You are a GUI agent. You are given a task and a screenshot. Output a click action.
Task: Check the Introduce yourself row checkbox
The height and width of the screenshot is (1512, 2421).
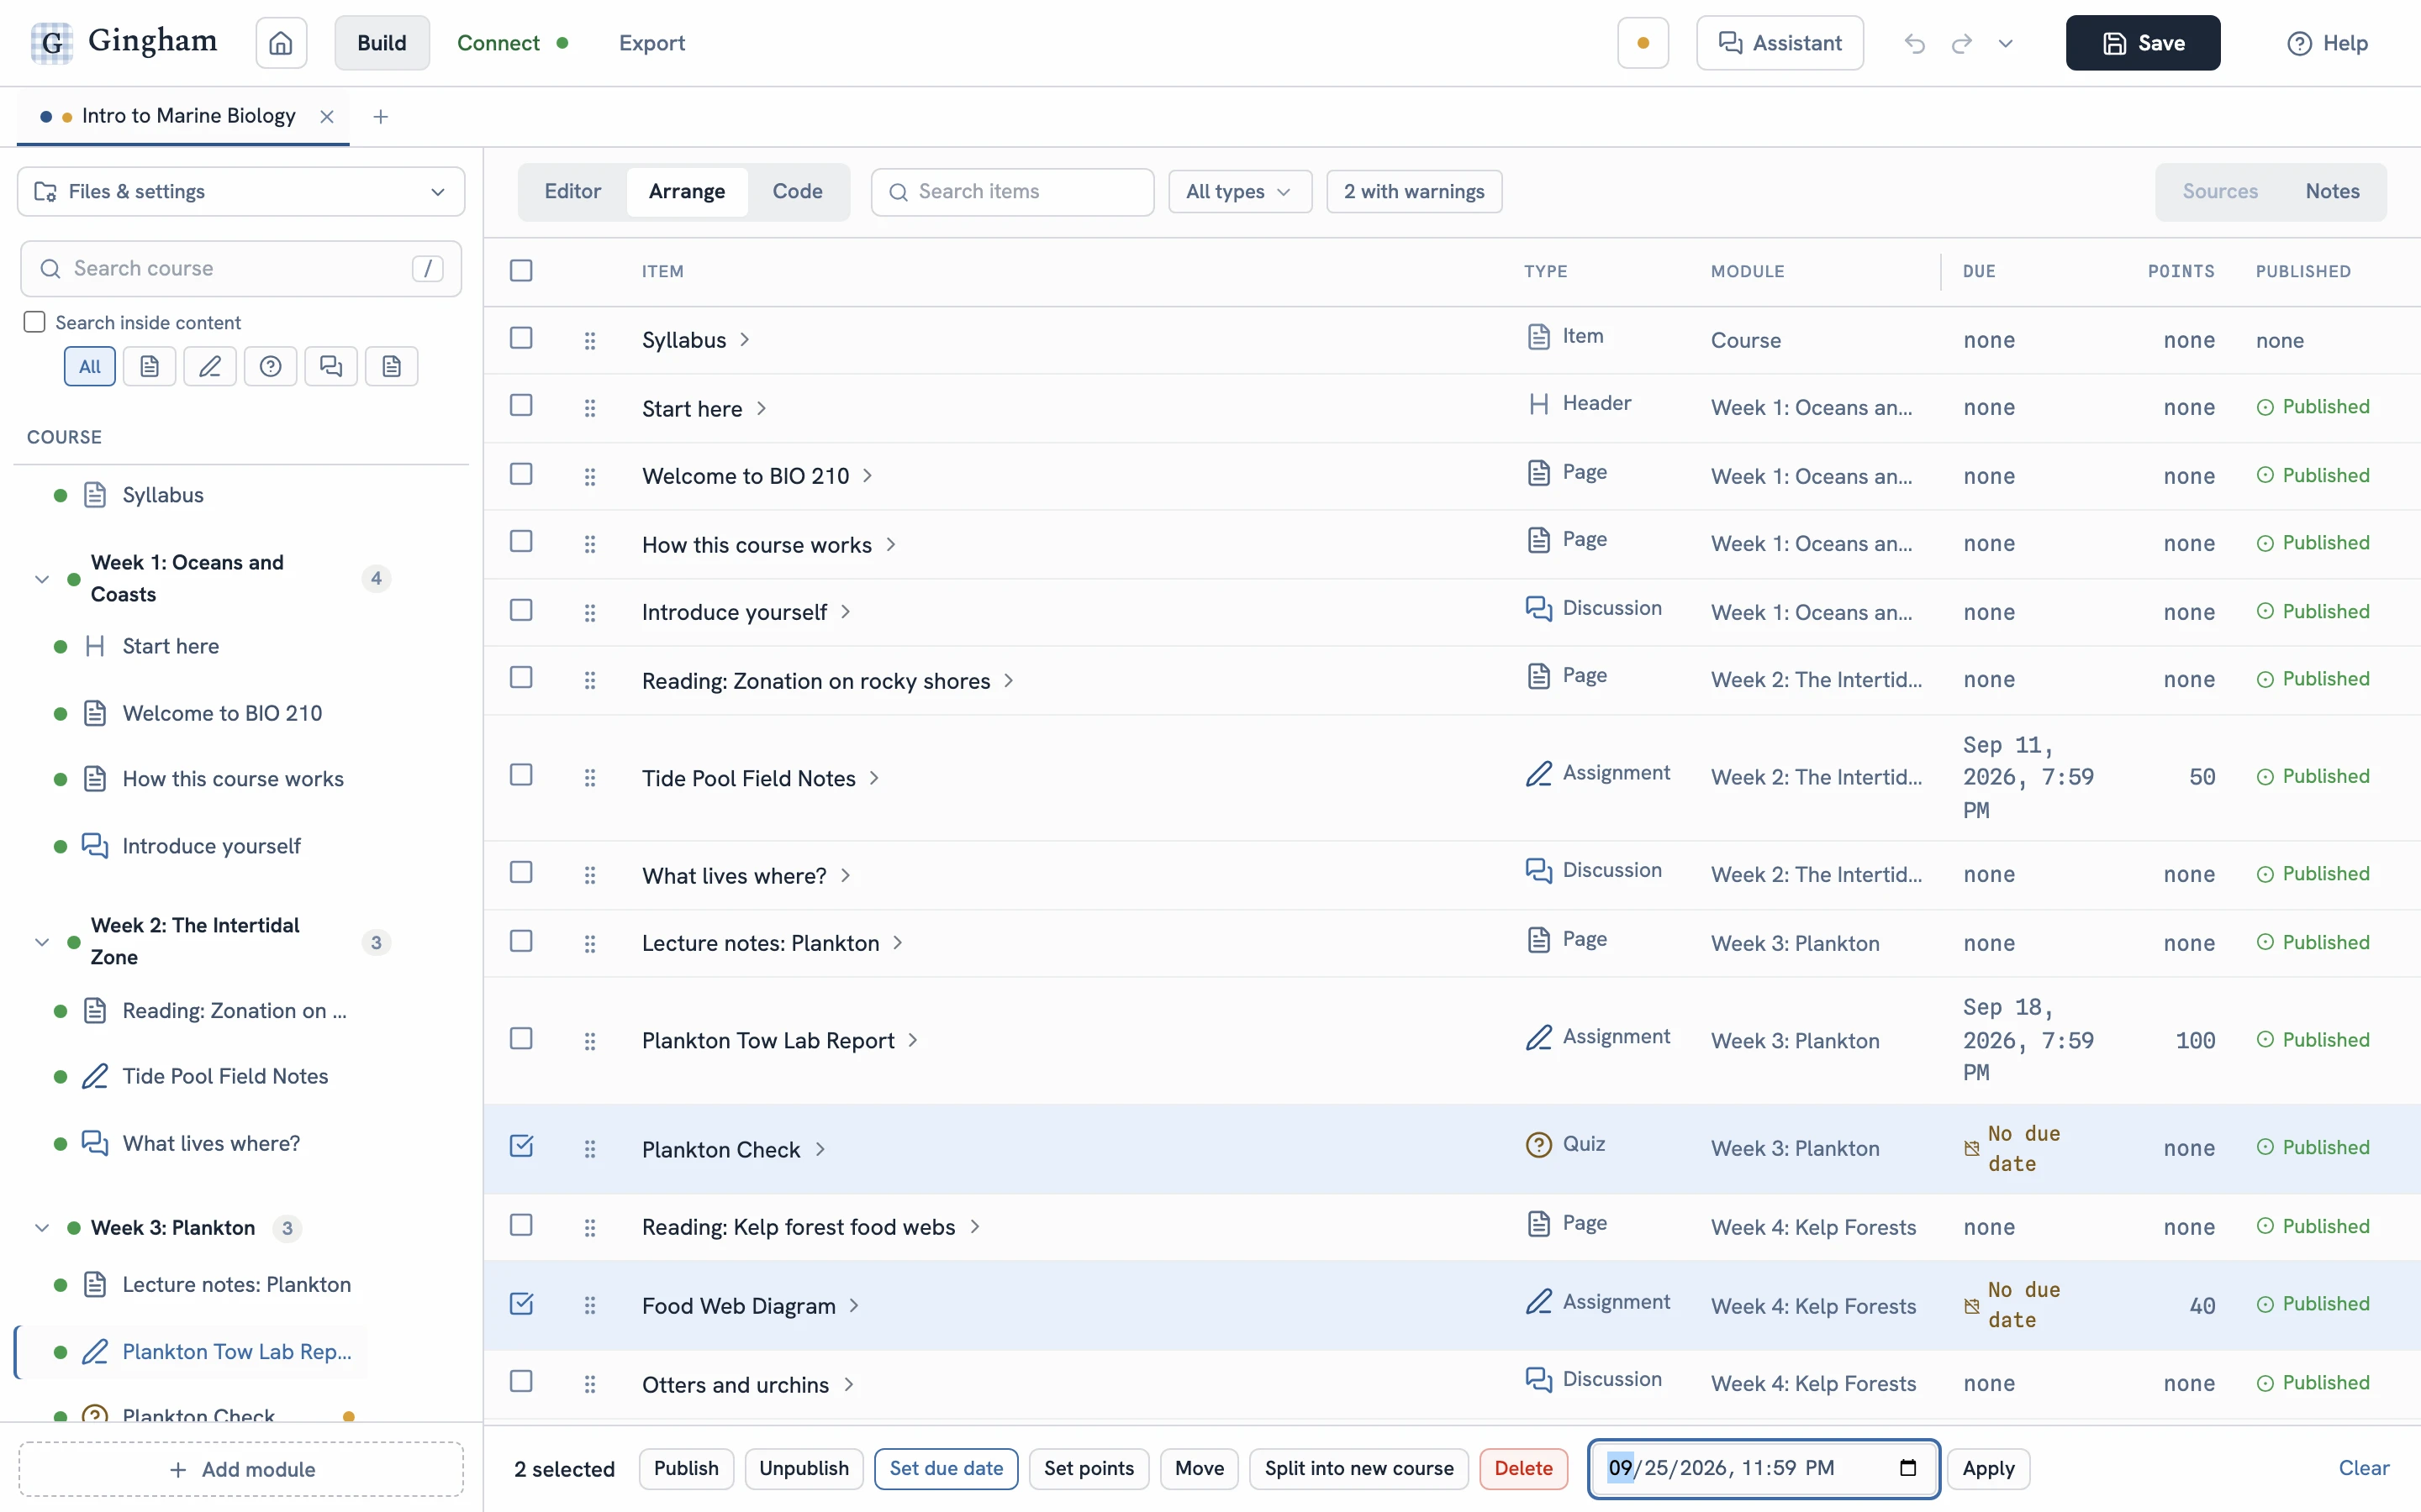521,610
